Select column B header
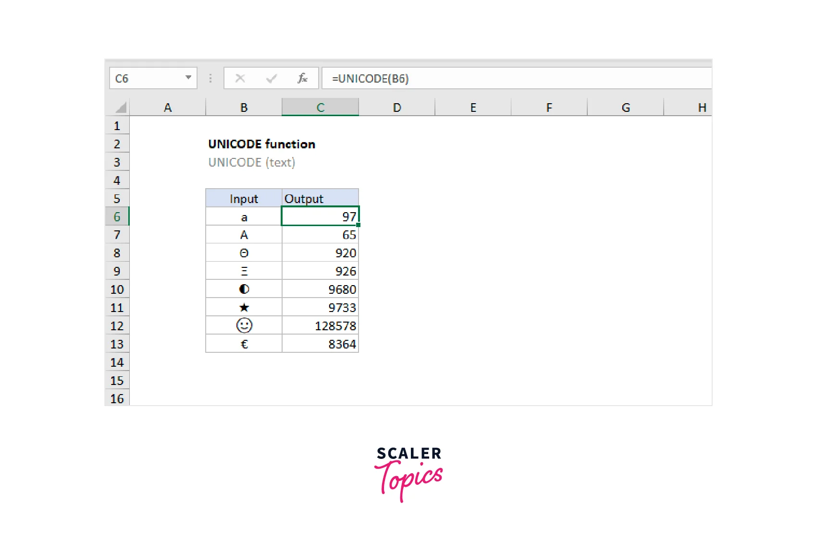The width and height of the screenshot is (817, 552). 244,108
